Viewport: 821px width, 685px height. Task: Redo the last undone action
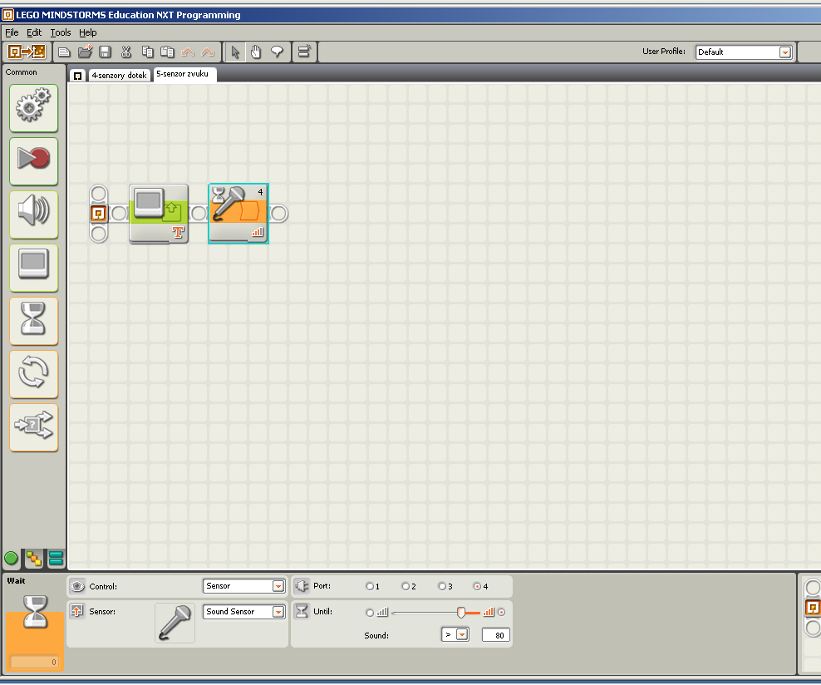tap(208, 52)
